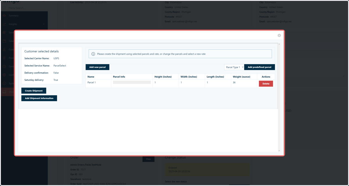Click the Shipping icon in the sidebar

click(x=4, y=92)
